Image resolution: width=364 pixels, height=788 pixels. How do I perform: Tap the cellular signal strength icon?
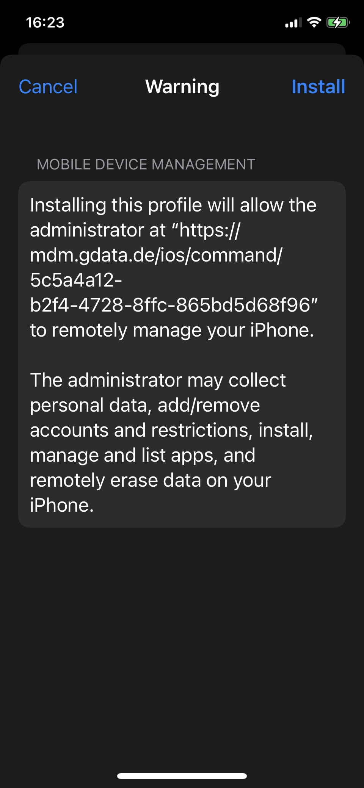pyautogui.click(x=293, y=23)
